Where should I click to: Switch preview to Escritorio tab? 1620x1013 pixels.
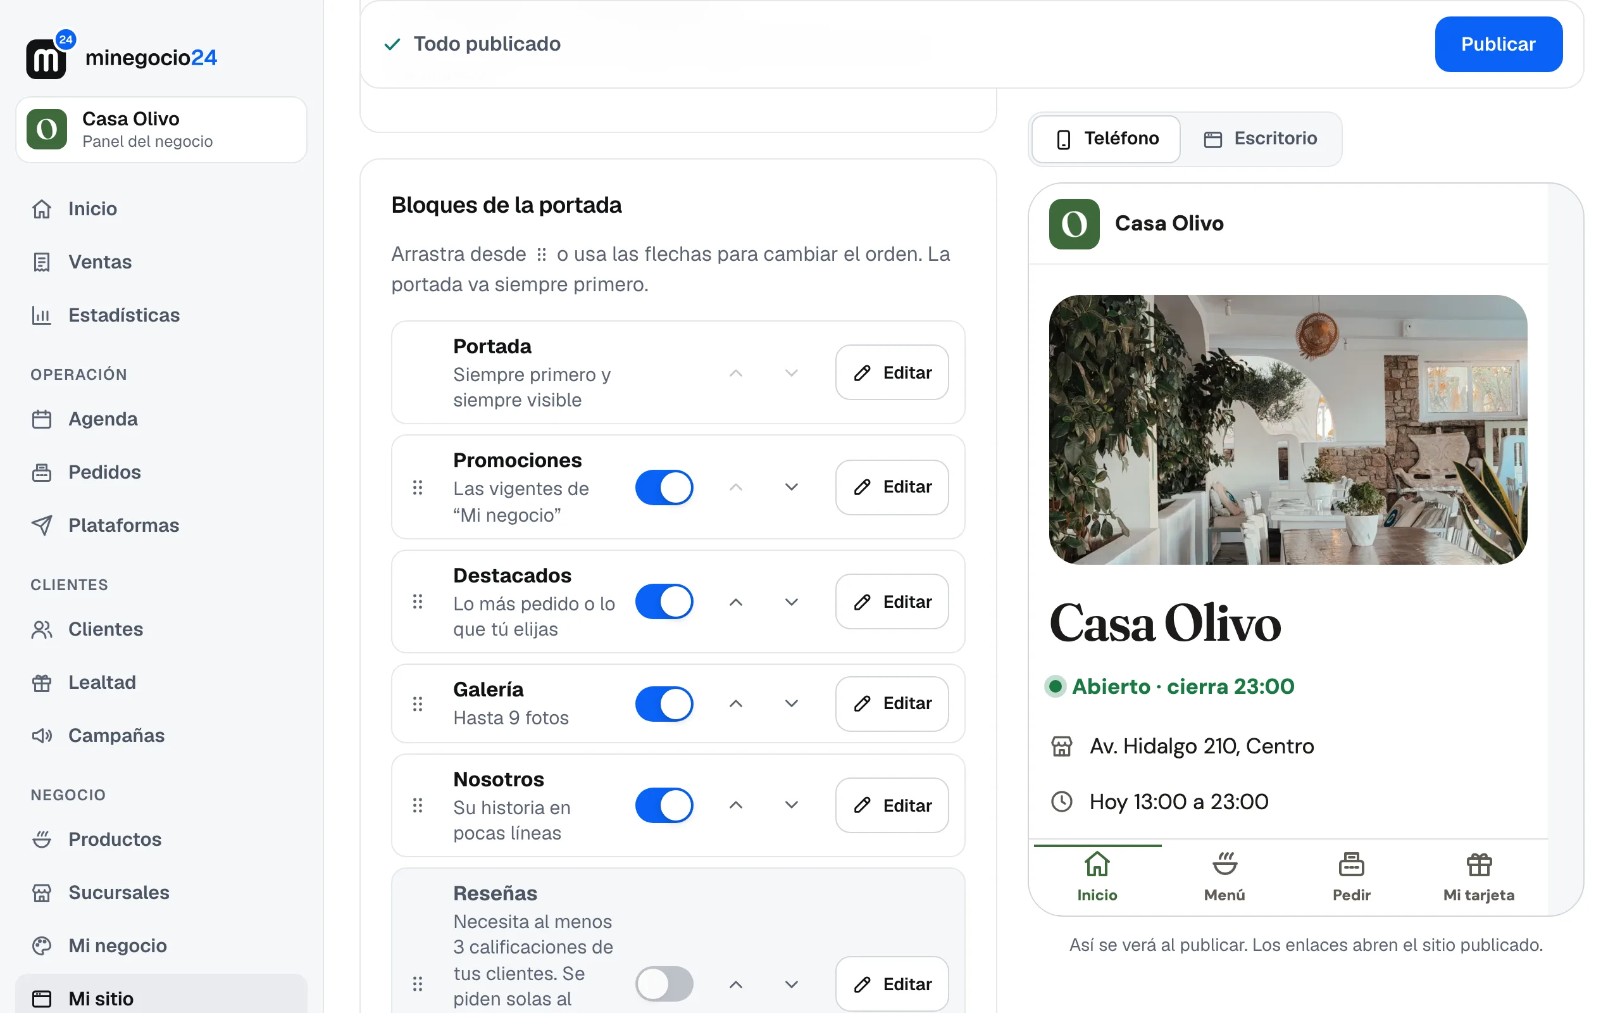pyautogui.click(x=1260, y=139)
